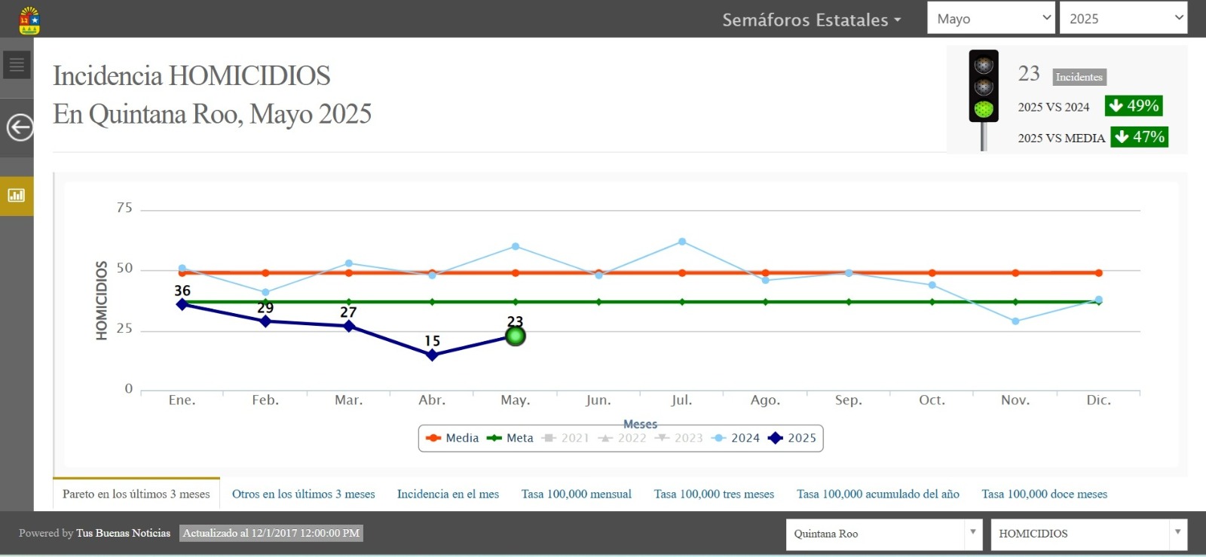Open the 2025 year dropdown
The width and height of the screenshot is (1206, 557).
pos(1123,19)
